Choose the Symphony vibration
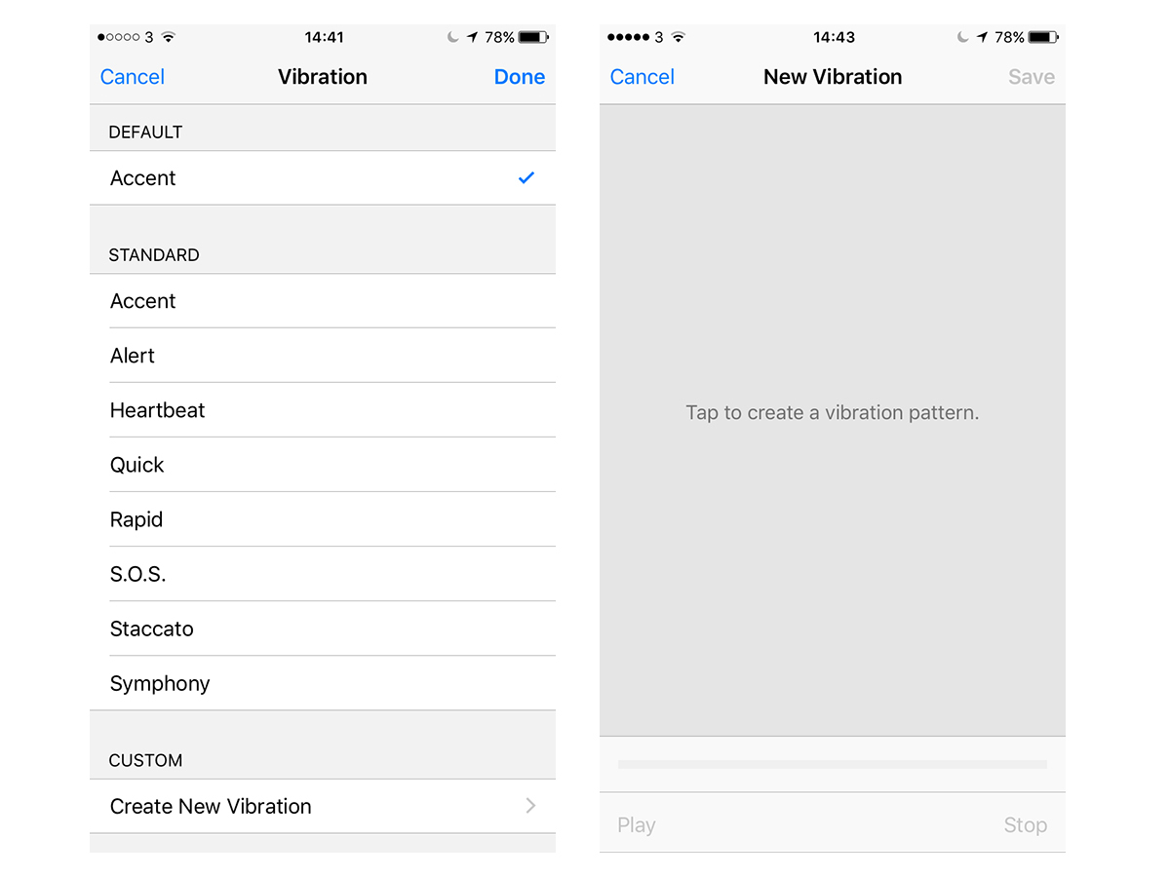This screenshot has height=877, width=1170. pyautogui.click(x=323, y=683)
